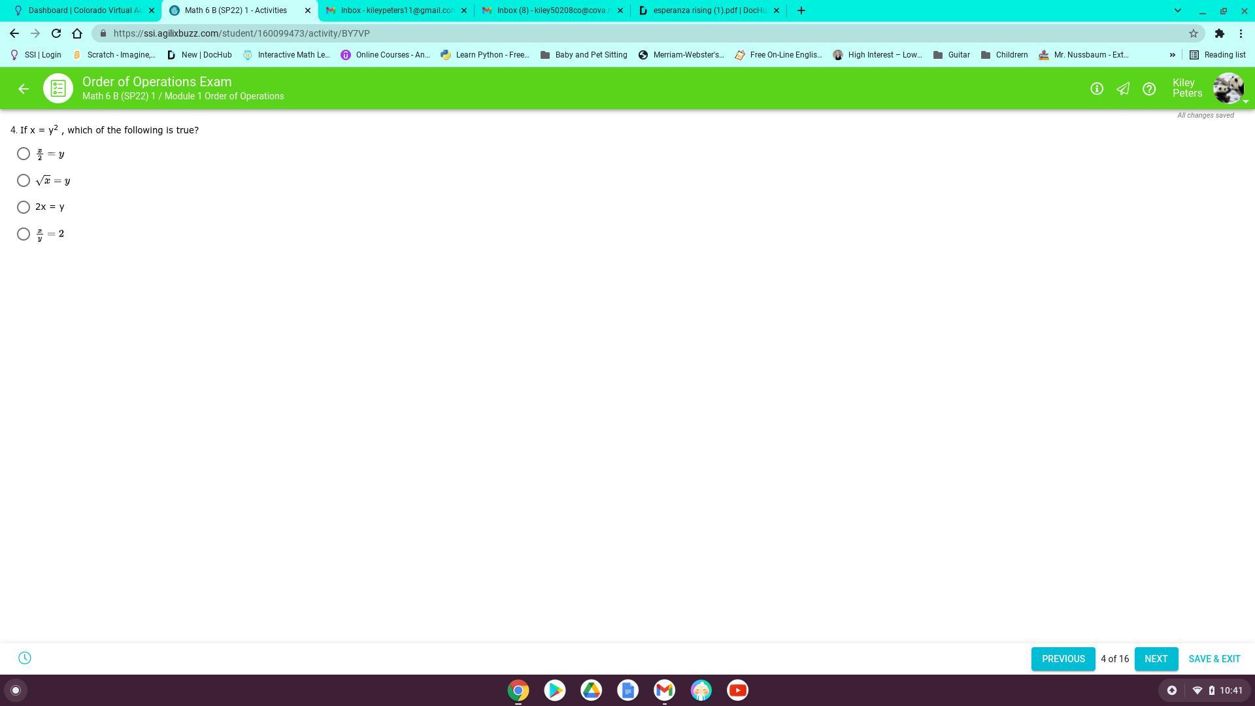Image resolution: width=1255 pixels, height=706 pixels.
Task: Open the Chrome extensions puzzle icon
Action: point(1219,33)
